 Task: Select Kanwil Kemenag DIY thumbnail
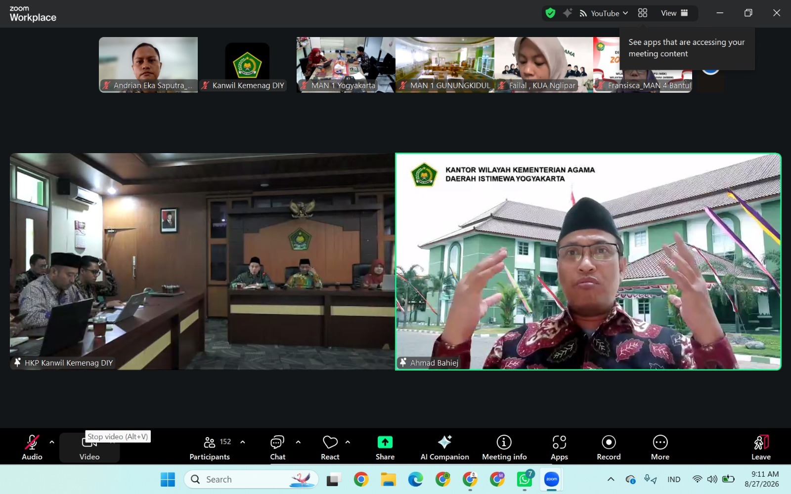click(247, 65)
